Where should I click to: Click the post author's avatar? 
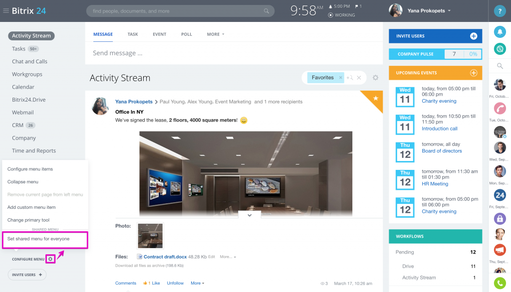point(100,106)
